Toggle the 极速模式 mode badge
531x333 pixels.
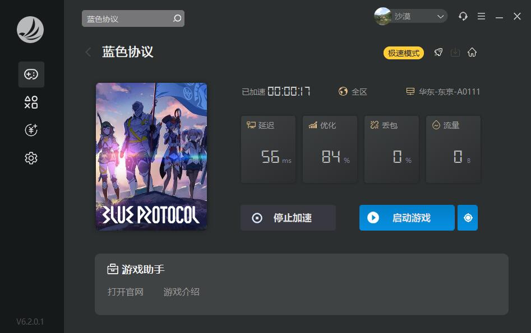(x=404, y=53)
